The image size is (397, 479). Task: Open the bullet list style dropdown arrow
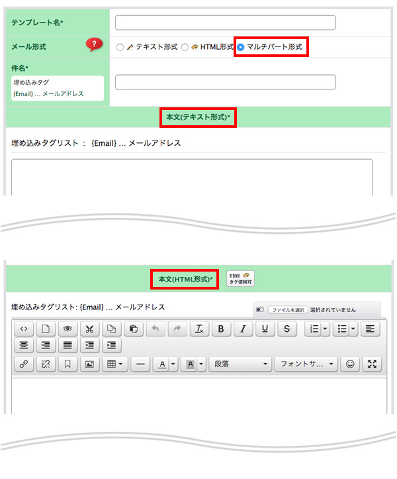tap(353, 329)
